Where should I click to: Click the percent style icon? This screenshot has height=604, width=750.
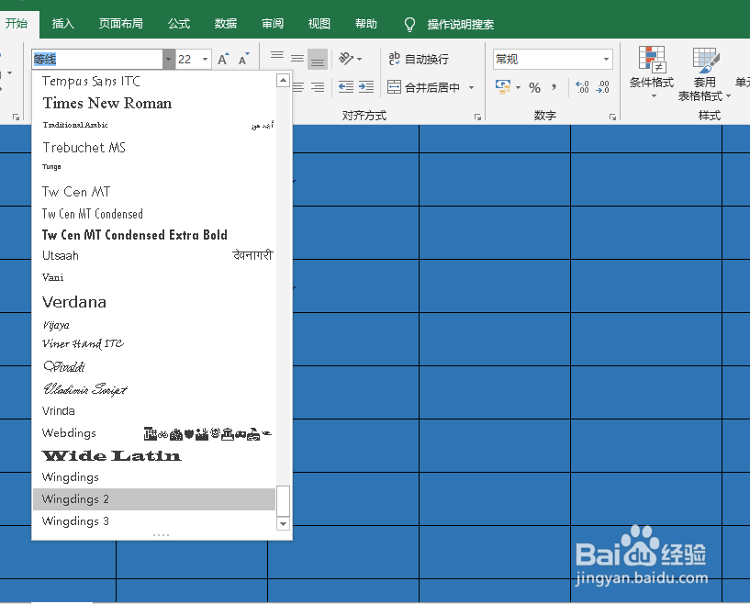point(535,86)
